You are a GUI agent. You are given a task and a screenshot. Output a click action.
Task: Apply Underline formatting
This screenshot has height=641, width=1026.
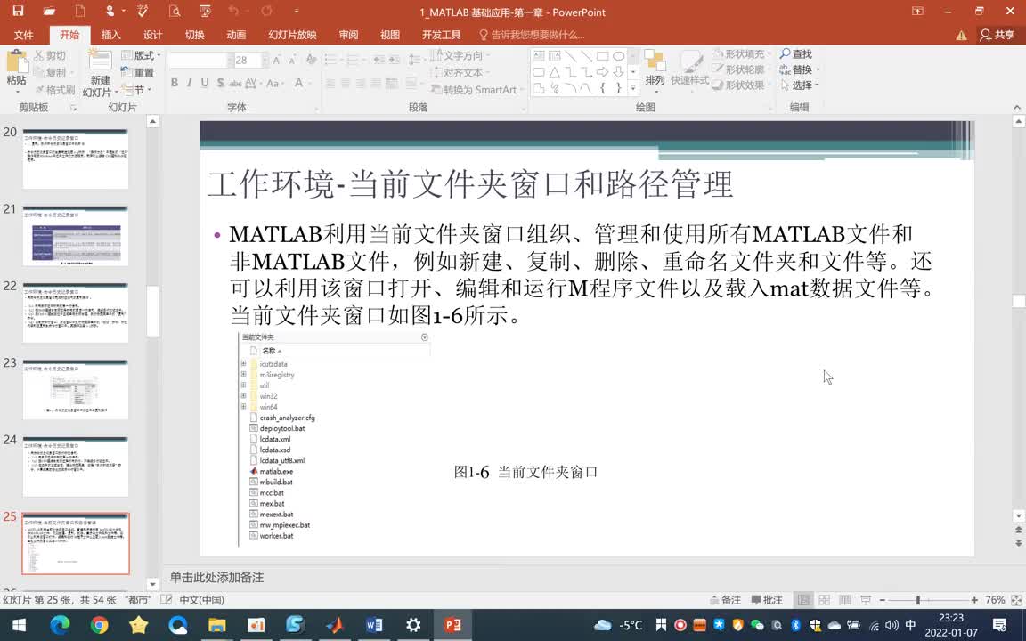tap(205, 83)
